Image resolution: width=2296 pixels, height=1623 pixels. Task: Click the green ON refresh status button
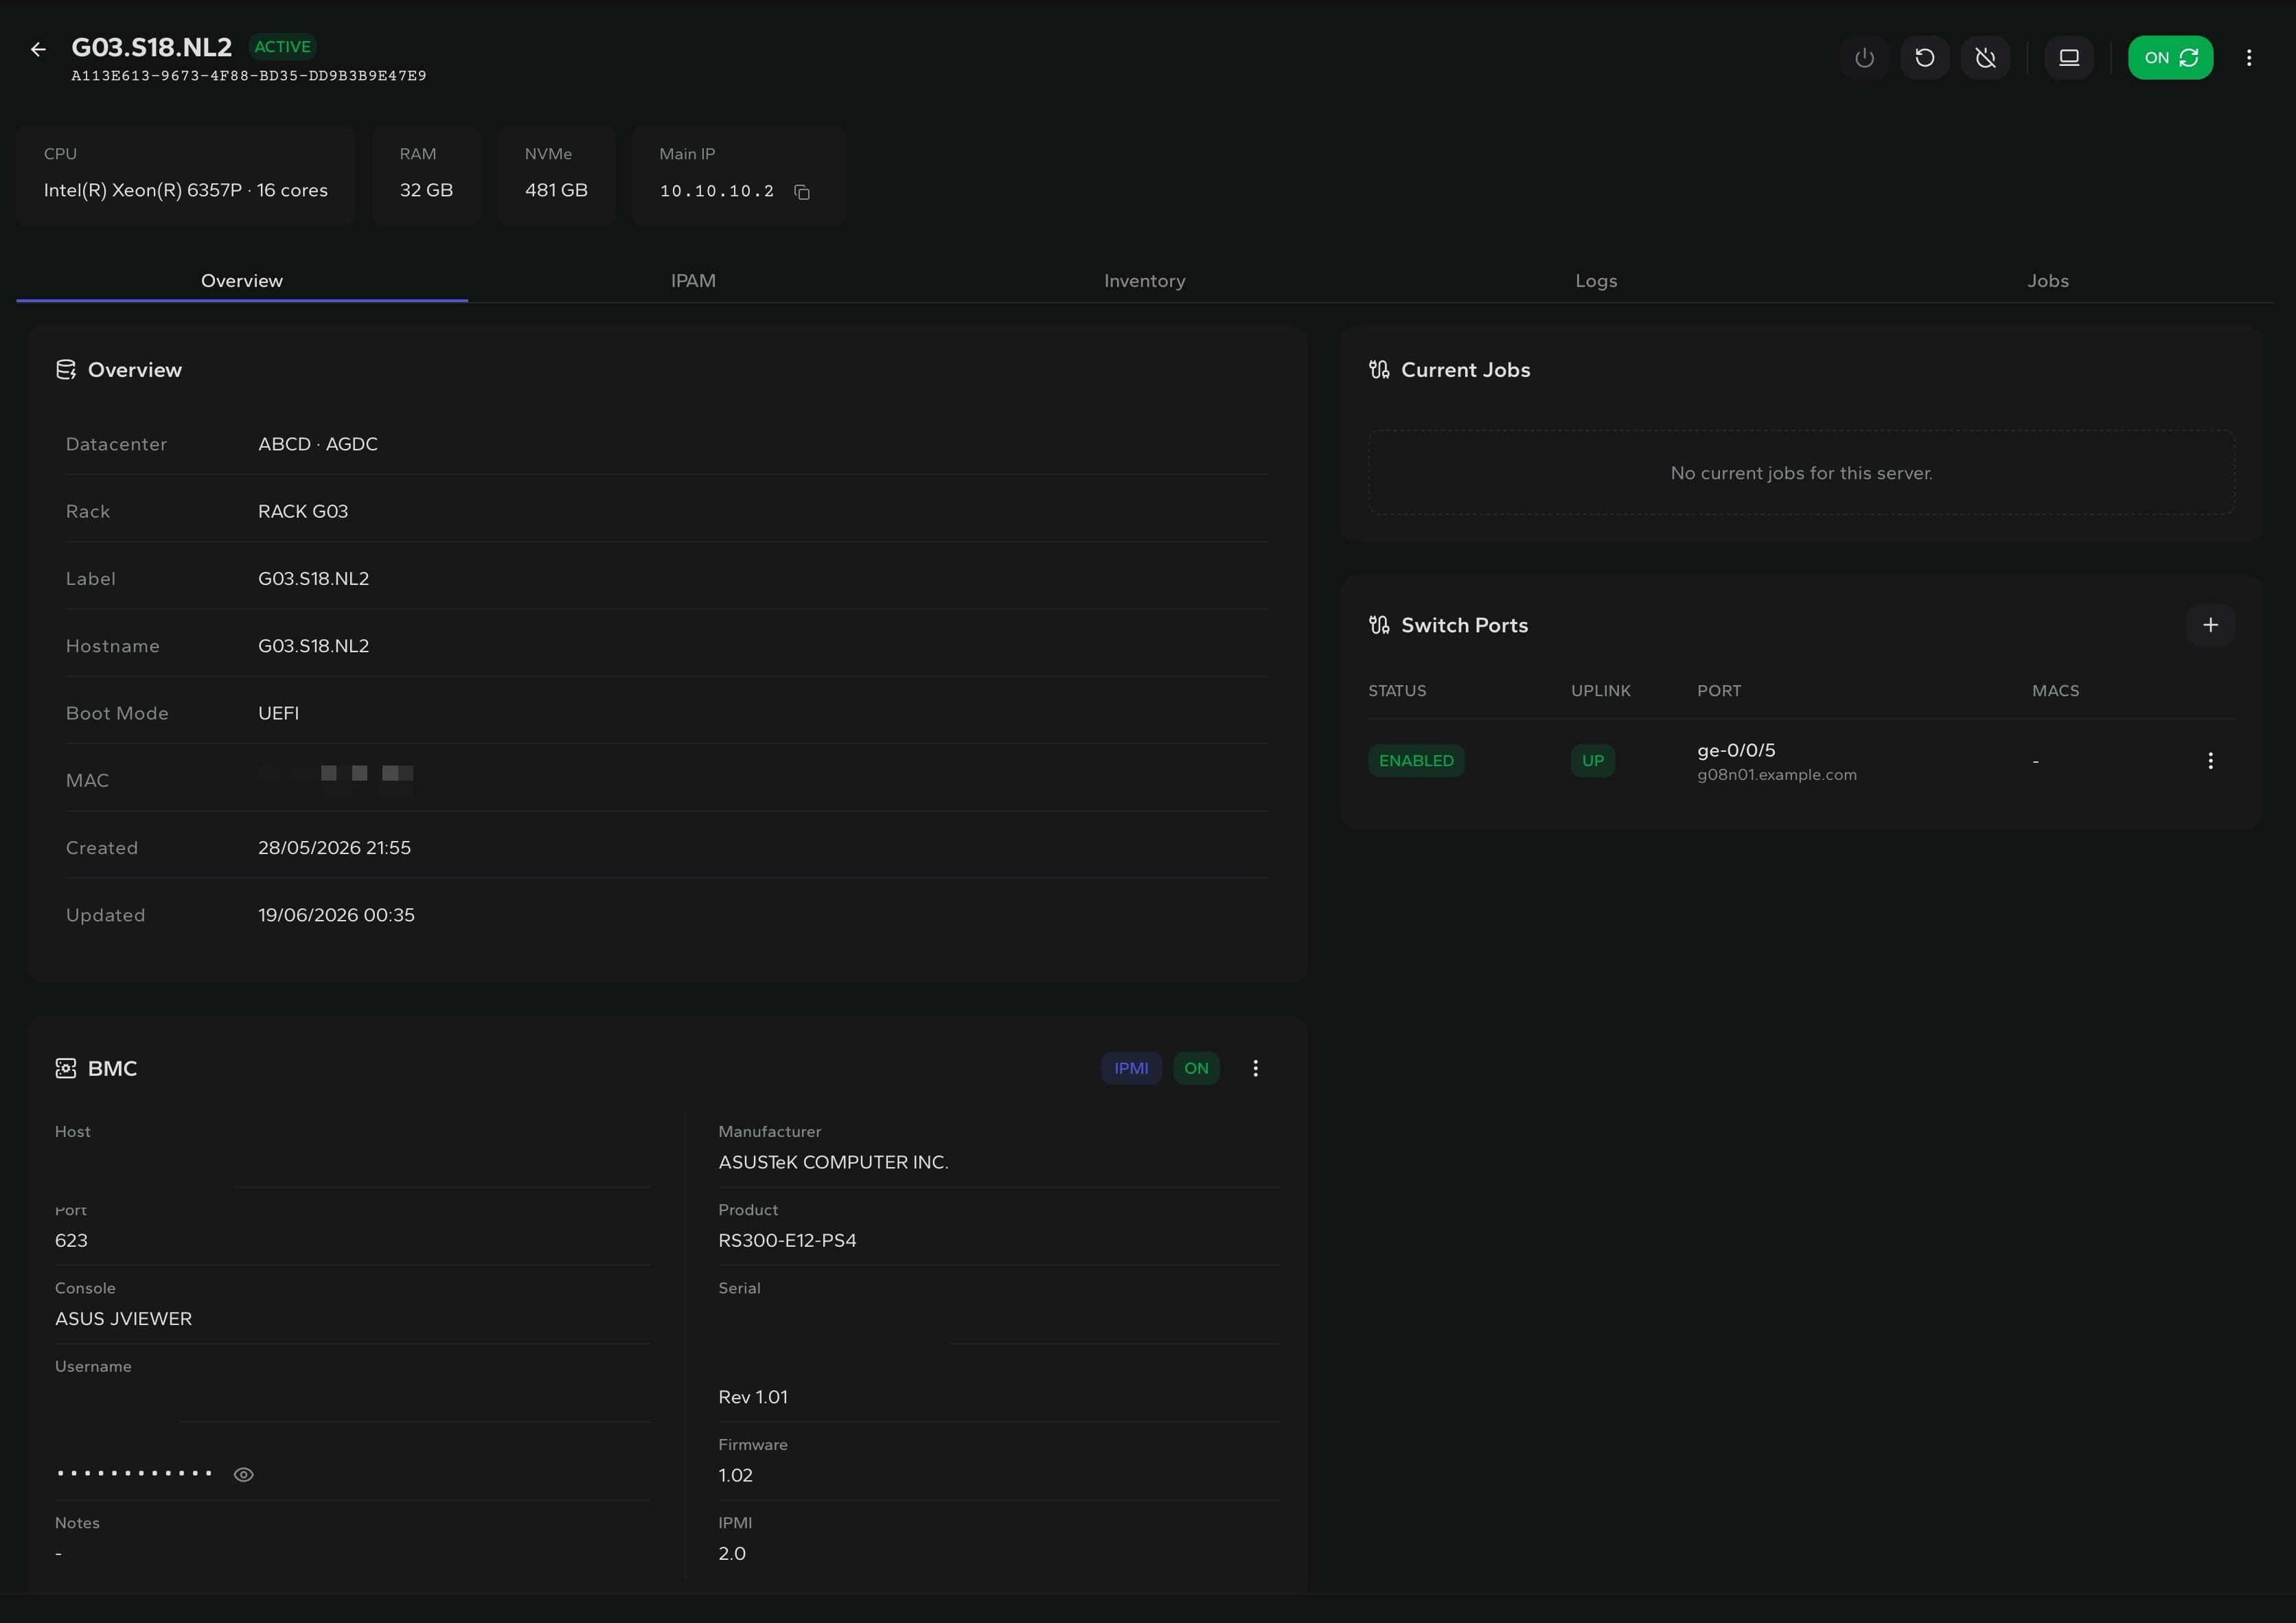pyautogui.click(x=2170, y=57)
